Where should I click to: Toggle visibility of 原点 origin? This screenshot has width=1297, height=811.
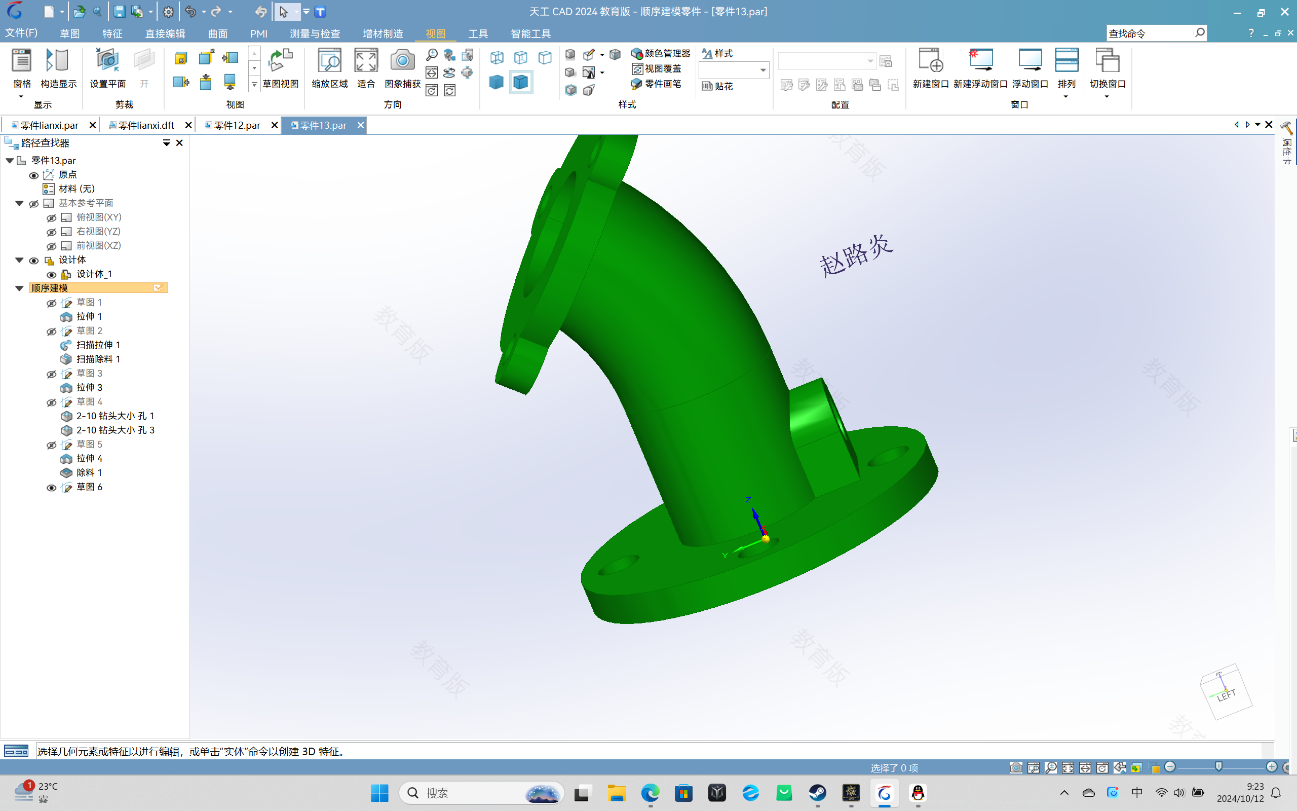point(33,175)
